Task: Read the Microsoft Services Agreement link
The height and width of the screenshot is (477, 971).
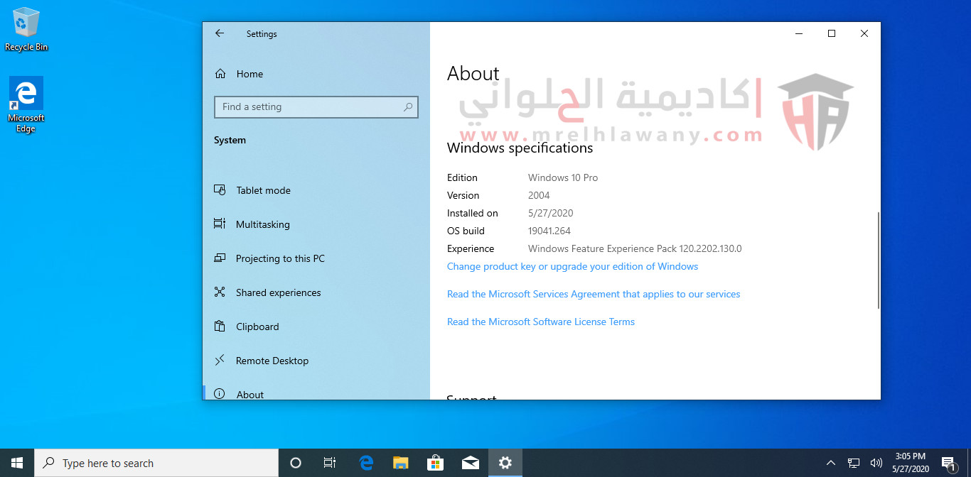Action: [x=594, y=294]
